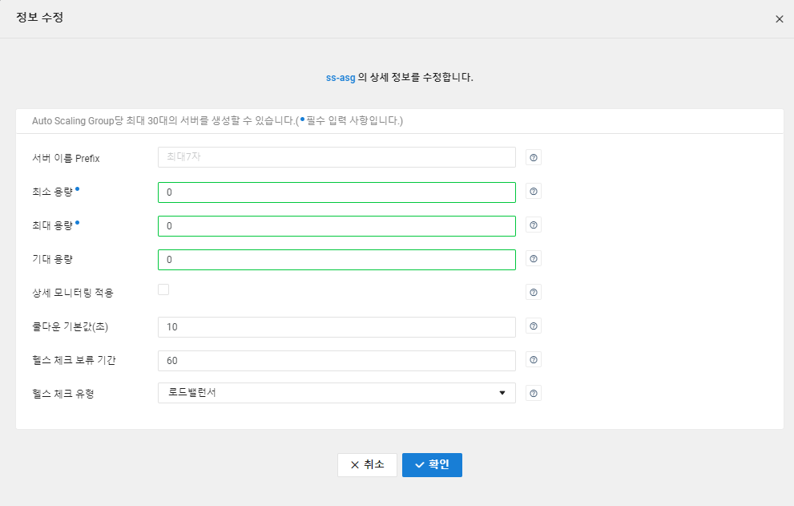Open help icon for 헬스 체크 유형
Screen dimensions: 794x506
pos(534,394)
